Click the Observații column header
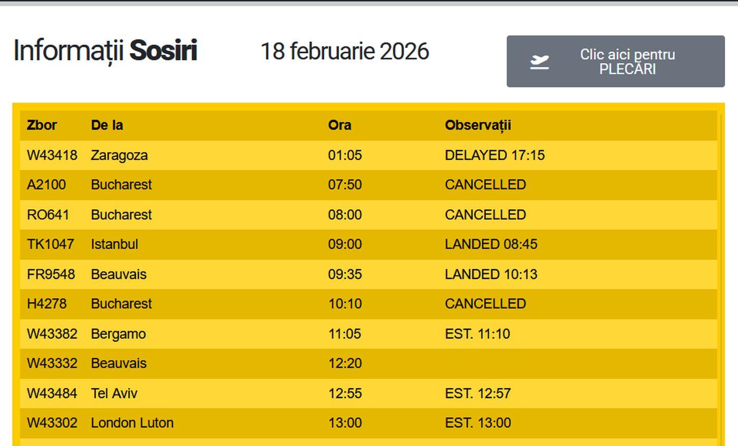 pos(478,125)
